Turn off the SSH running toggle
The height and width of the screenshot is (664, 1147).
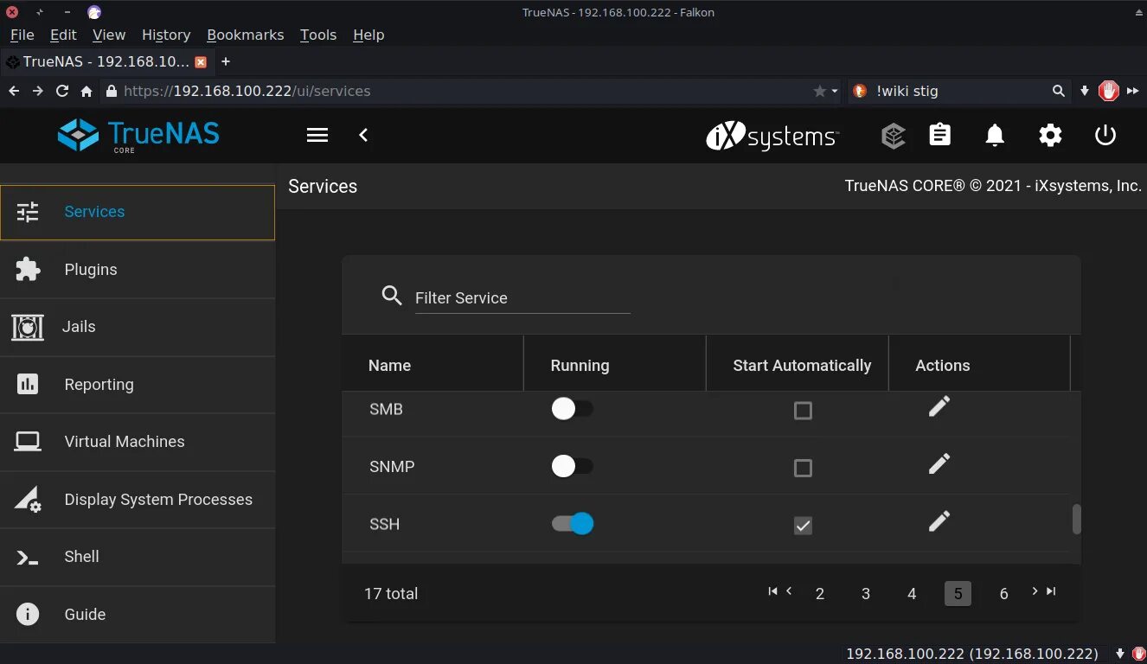click(573, 524)
